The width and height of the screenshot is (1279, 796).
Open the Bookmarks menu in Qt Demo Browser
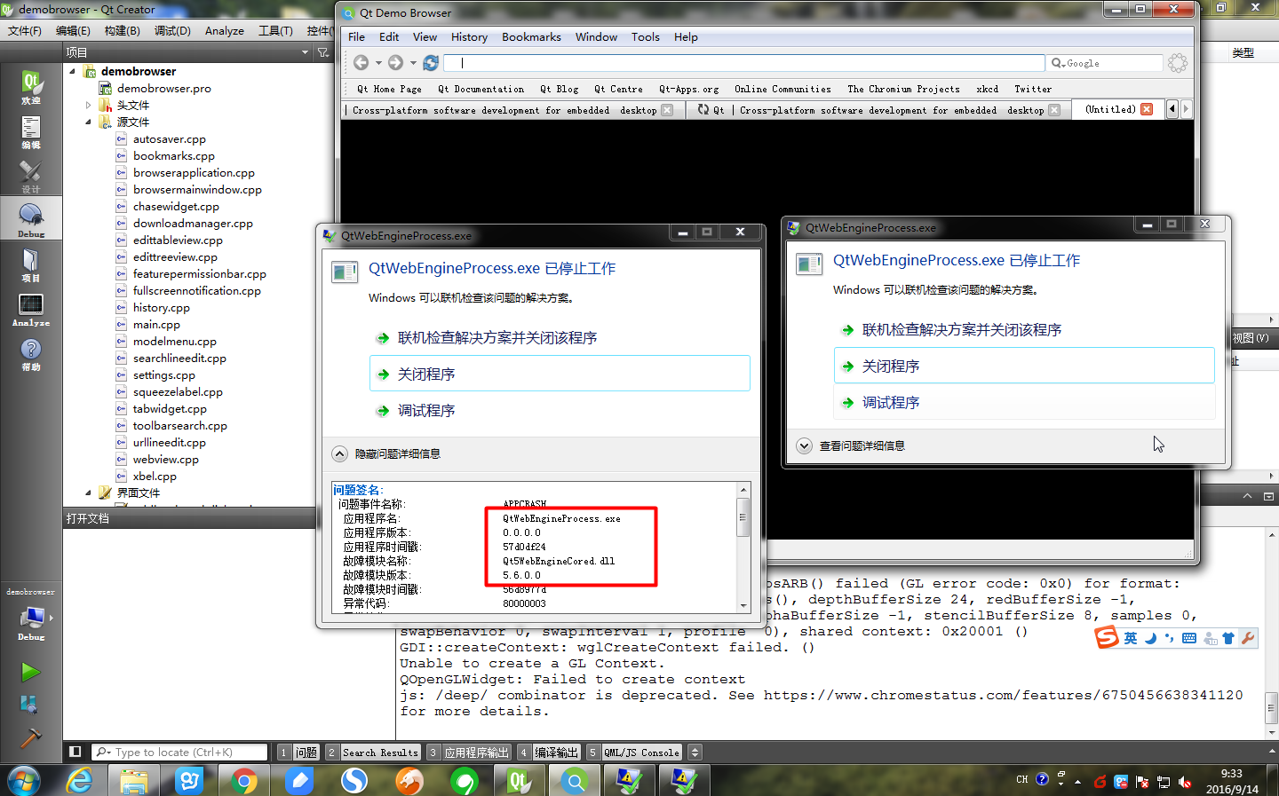[531, 37]
